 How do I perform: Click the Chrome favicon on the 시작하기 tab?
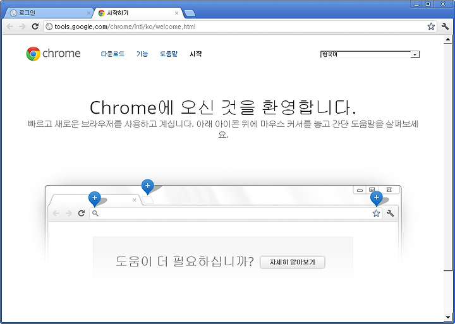click(x=101, y=13)
